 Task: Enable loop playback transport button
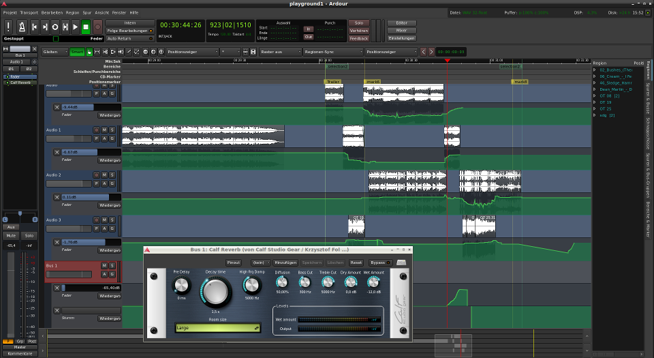point(54,27)
